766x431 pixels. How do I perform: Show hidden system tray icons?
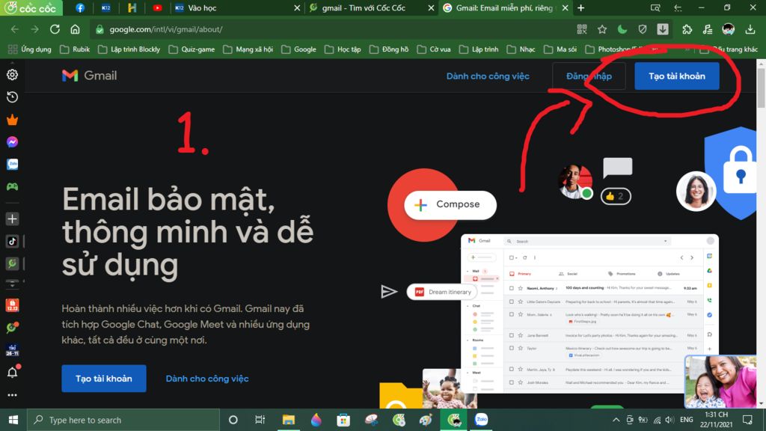[x=616, y=420]
